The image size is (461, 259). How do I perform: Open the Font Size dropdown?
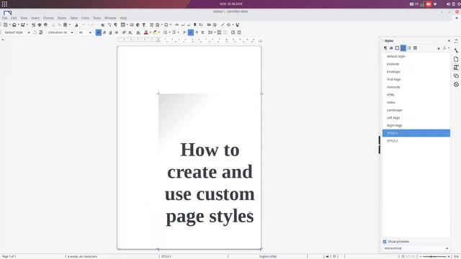(90, 32)
